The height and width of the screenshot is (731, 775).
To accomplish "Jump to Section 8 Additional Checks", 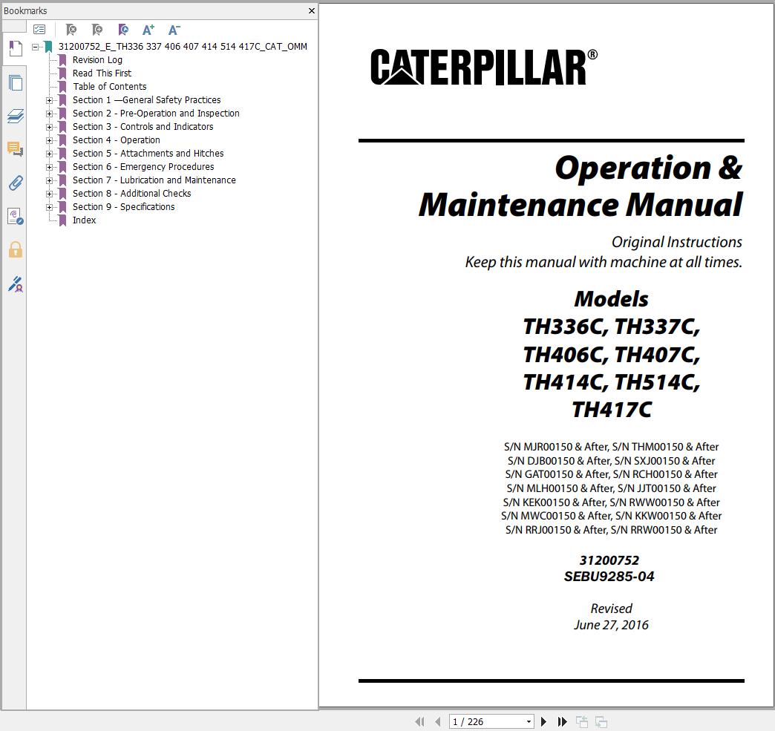I will click(131, 193).
